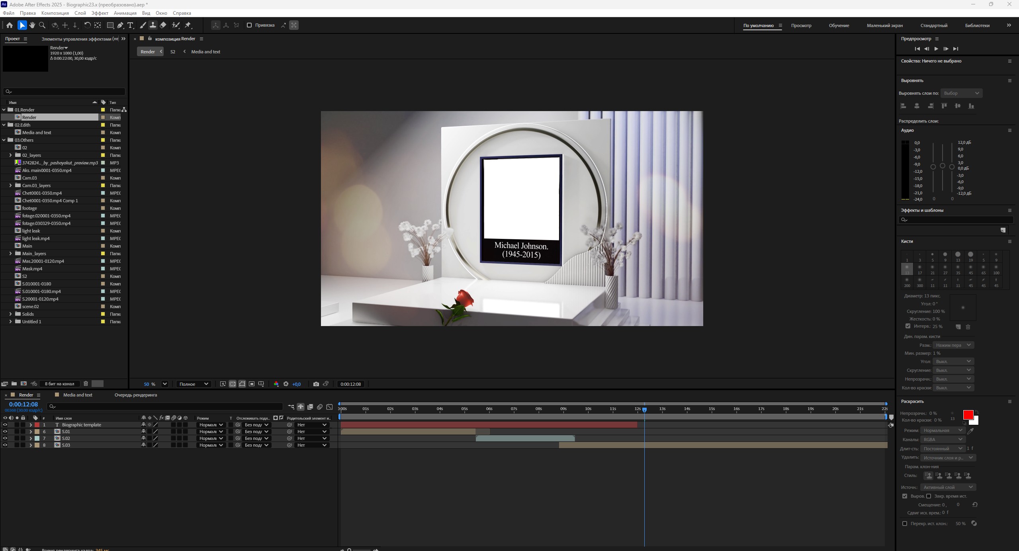1019x551 pixels.
Task: Click the red foreground color swatch
Action: click(968, 414)
